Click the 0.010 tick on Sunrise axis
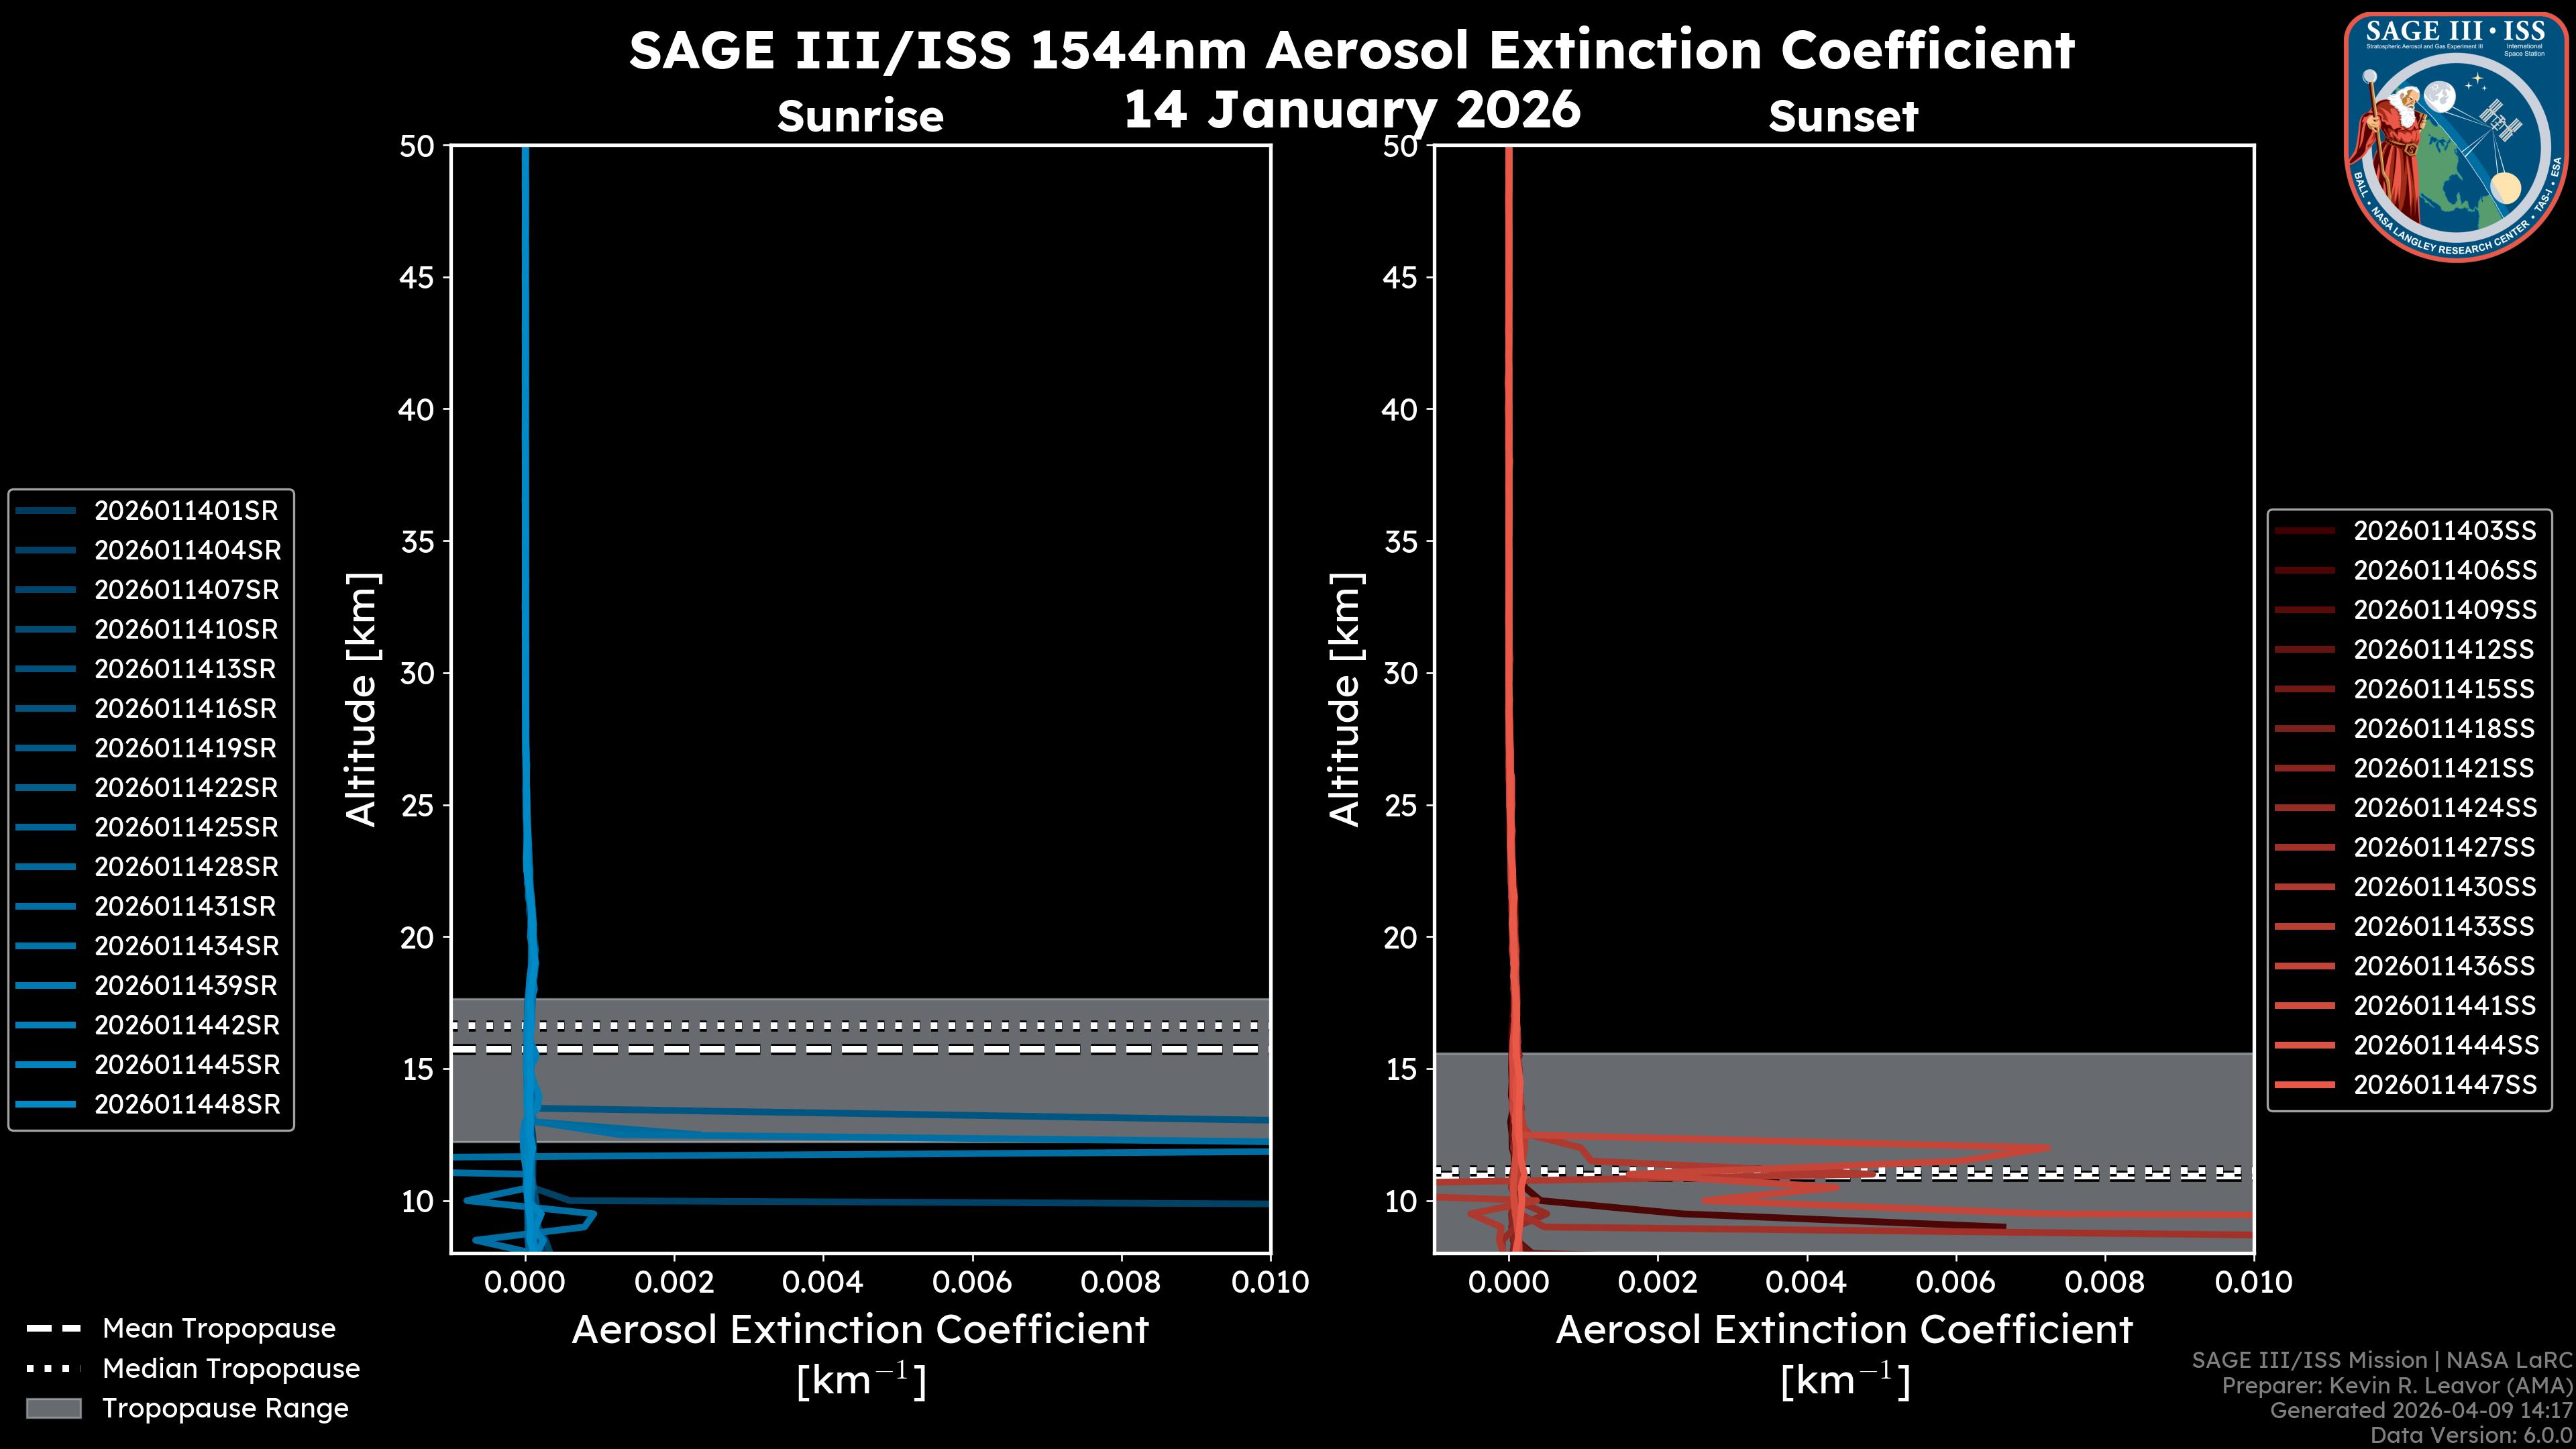The height and width of the screenshot is (1449, 2576). [1269, 1283]
